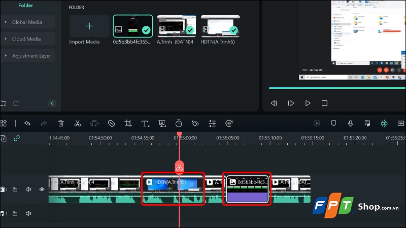Screen dimensions: 406x228
Task: Add a marker with shield icon
Action: 333,124
